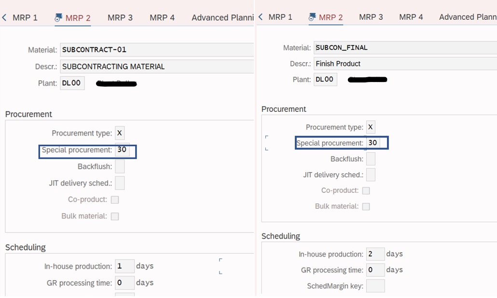Image resolution: width=497 pixels, height=298 pixels.
Task: Open the MRP 4 tab for SUBCON_FINAL
Action: [411, 17]
